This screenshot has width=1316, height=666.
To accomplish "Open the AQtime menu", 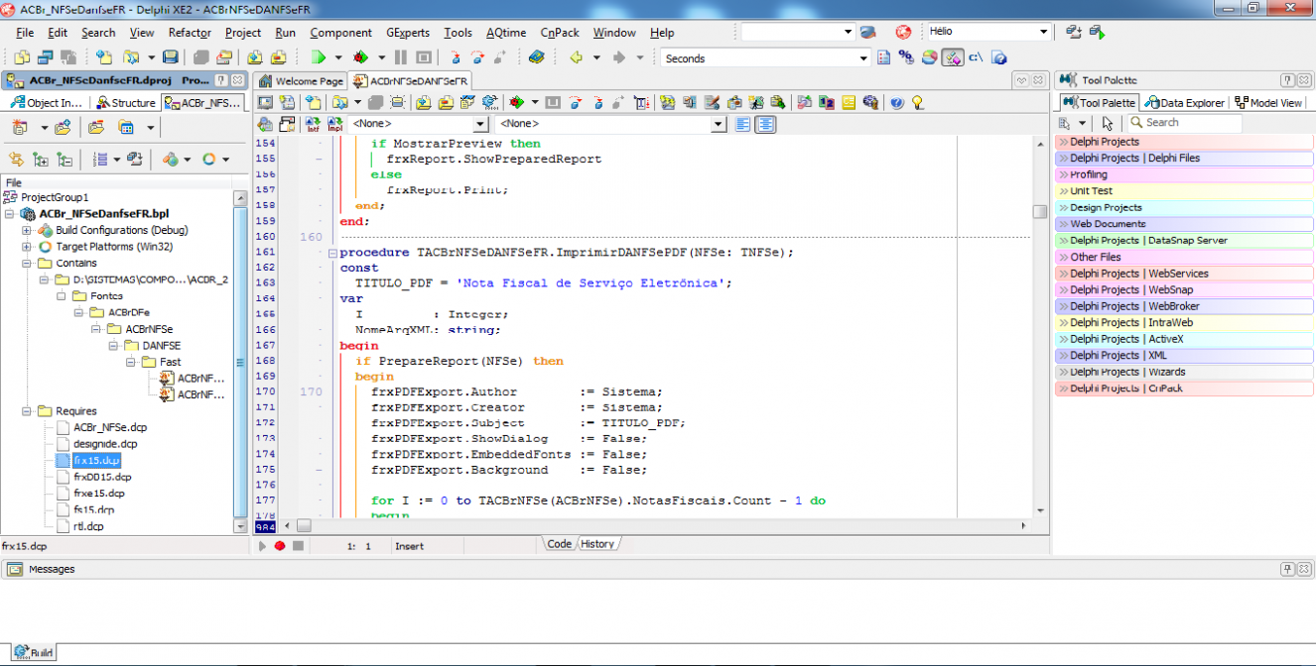I will pyautogui.click(x=507, y=33).
